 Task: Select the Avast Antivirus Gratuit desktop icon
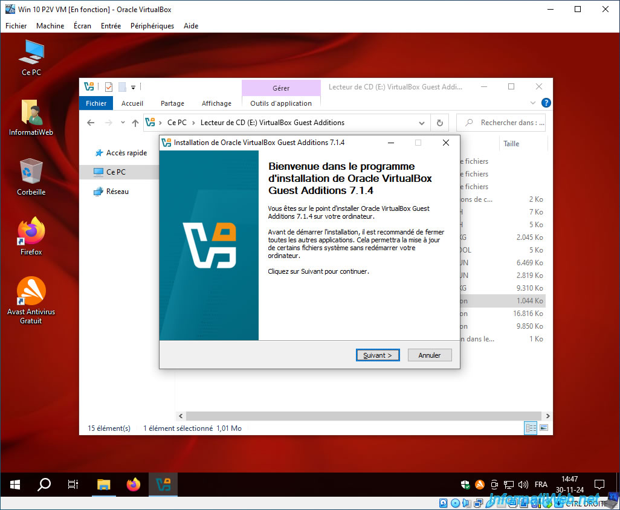point(31,300)
